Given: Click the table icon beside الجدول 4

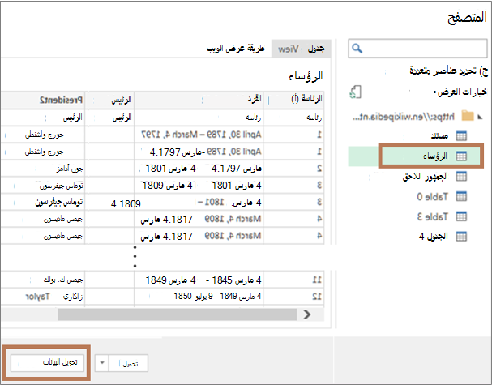Looking at the screenshot, I should click(x=461, y=237).
